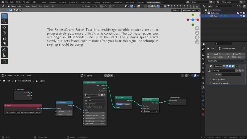Switch to the Shading workspace tab
The width and height of the screenshot is (247, 139).
coord(97,2)
